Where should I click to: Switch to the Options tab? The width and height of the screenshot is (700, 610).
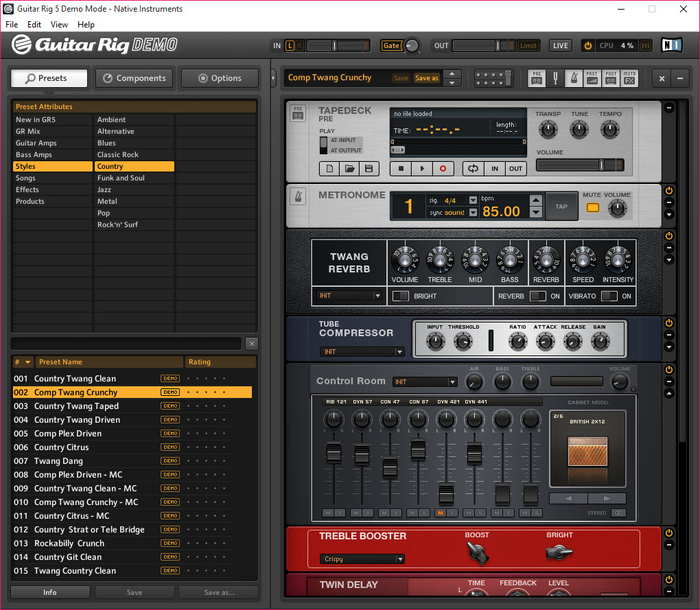(x=220, y=78)
